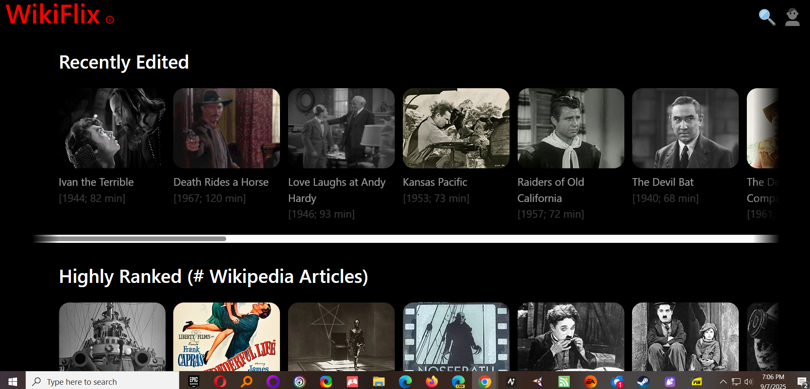Open the Chaplin with child thumbnail
810x389 pixels.
click(x=685, y=337)
